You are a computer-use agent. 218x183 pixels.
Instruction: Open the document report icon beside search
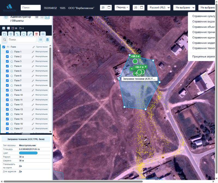(47, 40)
